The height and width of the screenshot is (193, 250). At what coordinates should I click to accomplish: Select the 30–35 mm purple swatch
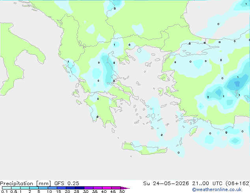(88, 188)
